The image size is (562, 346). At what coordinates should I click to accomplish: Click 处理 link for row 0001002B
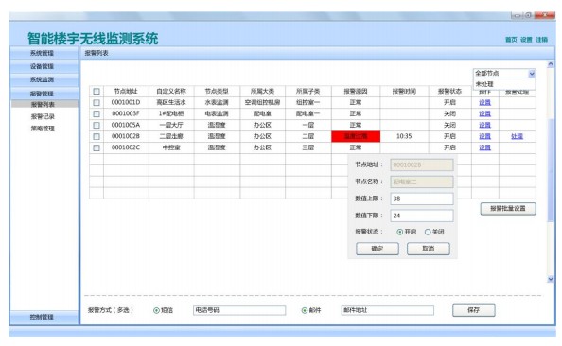517,136
